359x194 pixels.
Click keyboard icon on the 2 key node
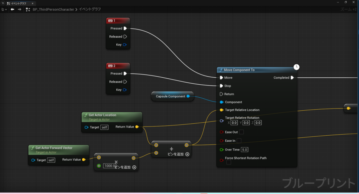110,66
